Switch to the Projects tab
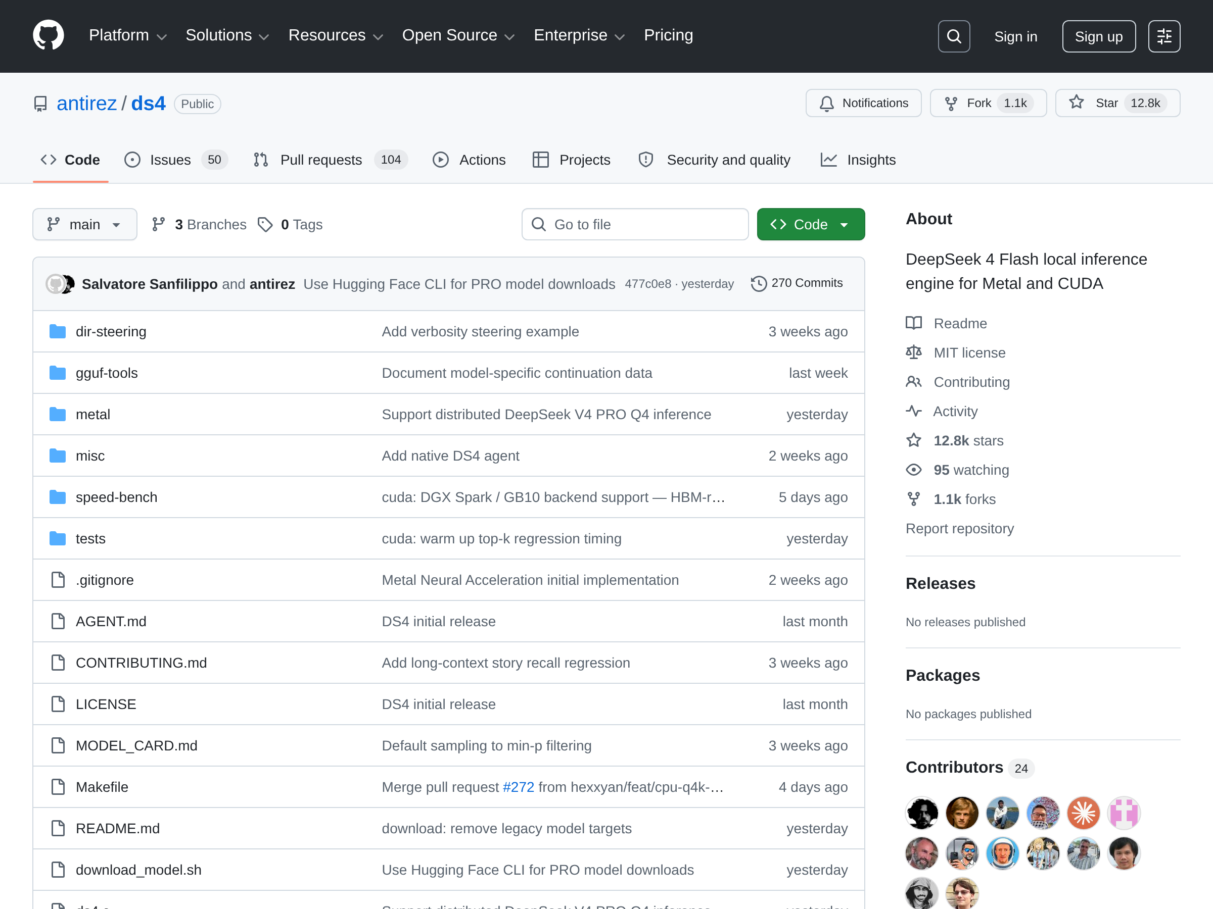The width and height of the screenshot is (1213, 909). 572,160
